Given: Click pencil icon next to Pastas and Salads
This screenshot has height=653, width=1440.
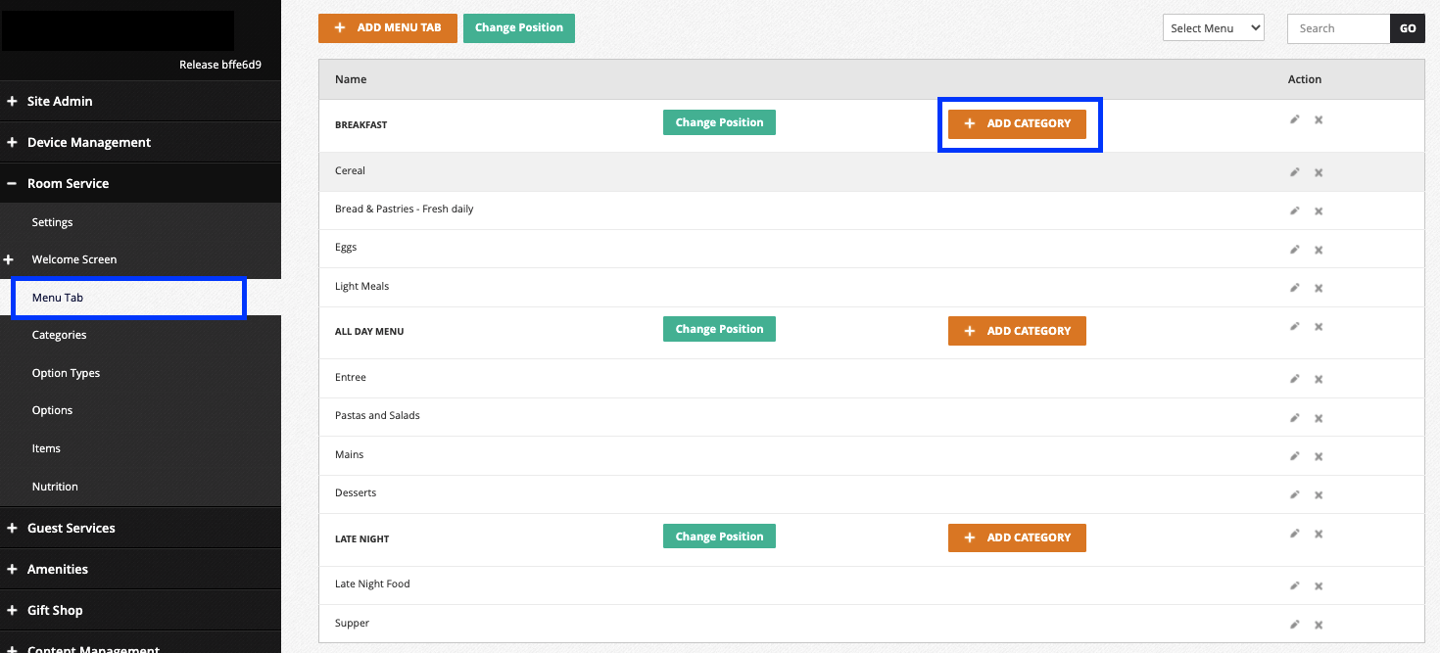Looking at the screenshot, I should coord(1294,418).
